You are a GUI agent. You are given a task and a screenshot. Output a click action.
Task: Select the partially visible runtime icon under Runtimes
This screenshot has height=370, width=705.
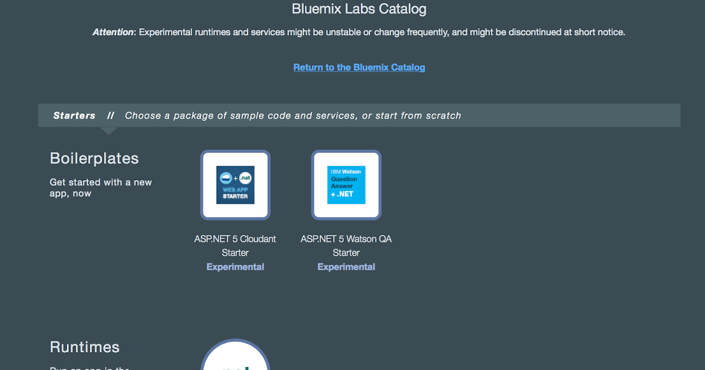coord(235,354)
